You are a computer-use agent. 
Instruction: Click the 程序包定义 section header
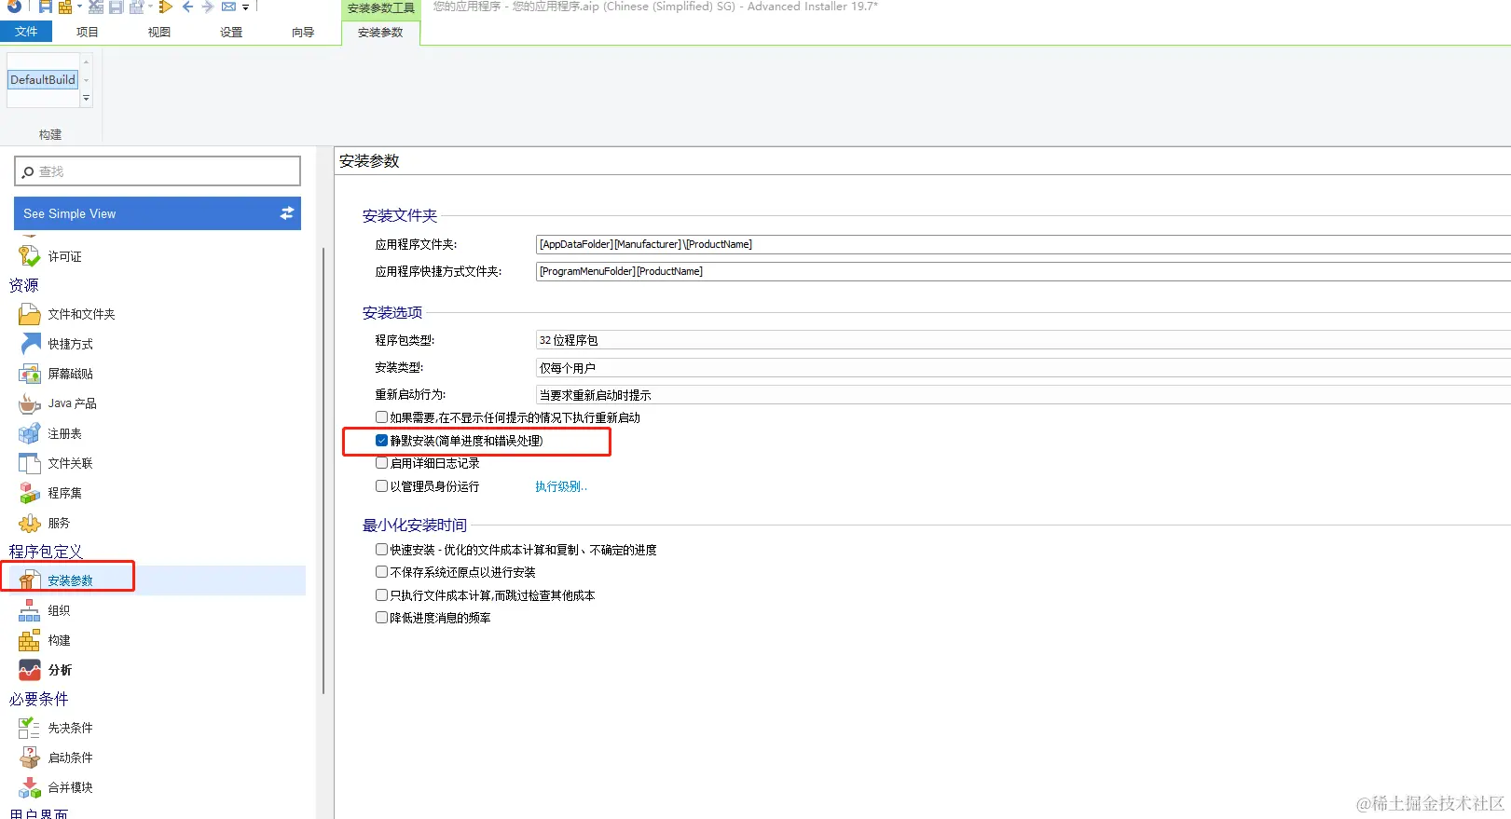tap(46, 552)
